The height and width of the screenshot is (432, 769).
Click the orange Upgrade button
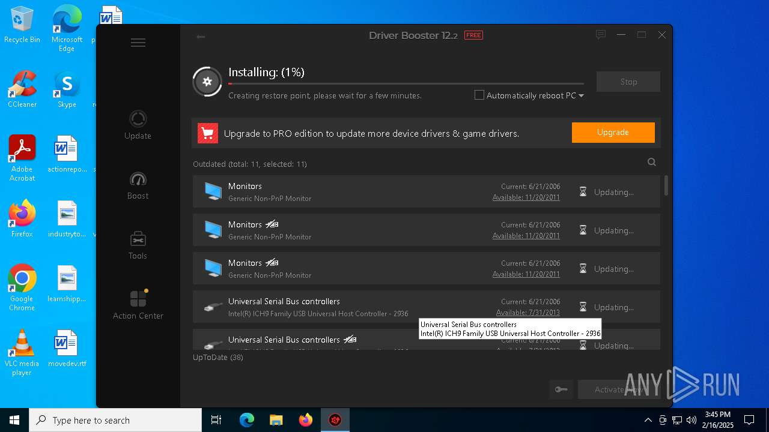(x=613, y=133)
